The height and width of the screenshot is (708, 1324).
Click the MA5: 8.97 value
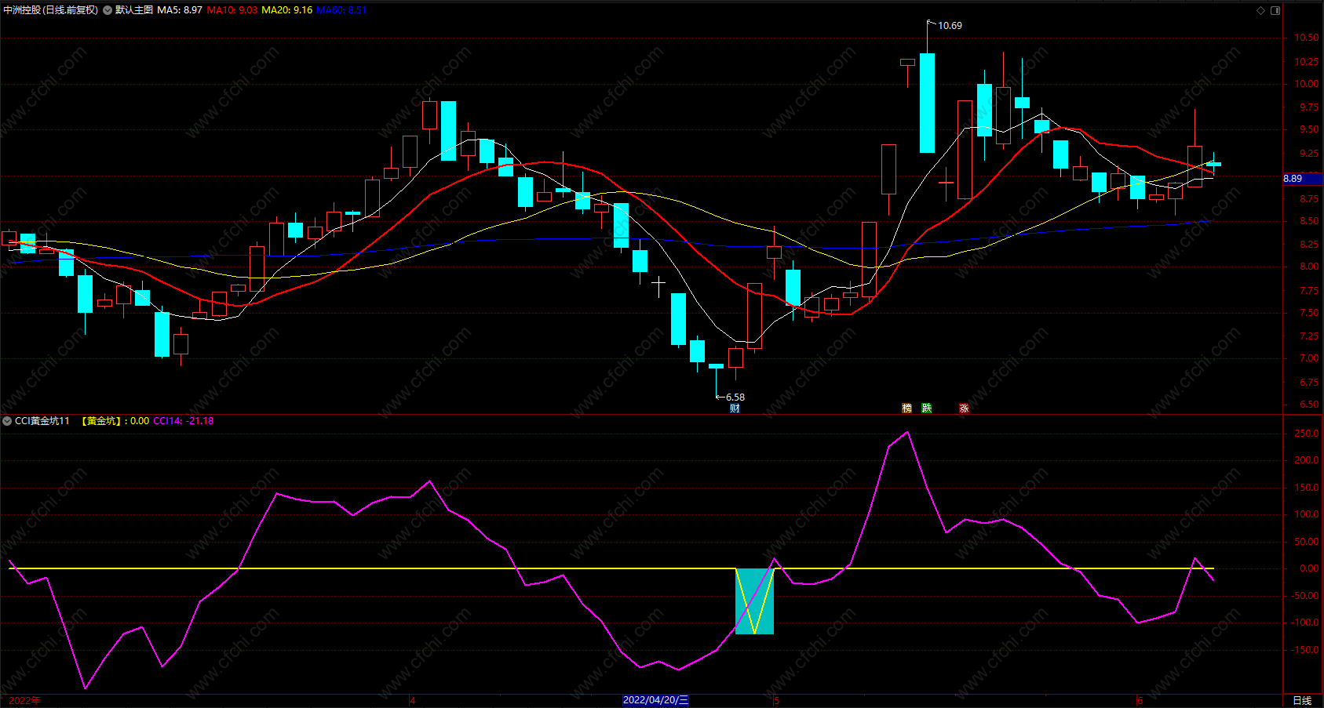click(x=180, y=10)
